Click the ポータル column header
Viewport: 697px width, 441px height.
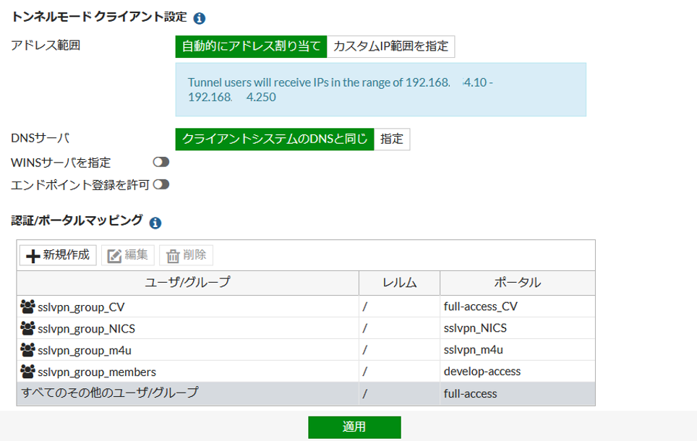click(517, 283)
